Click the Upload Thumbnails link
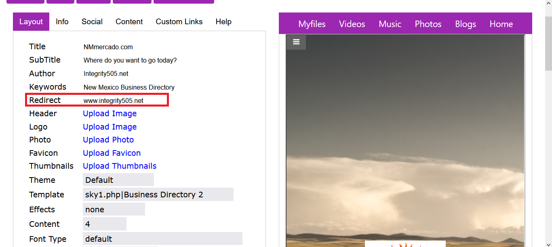 120,166
